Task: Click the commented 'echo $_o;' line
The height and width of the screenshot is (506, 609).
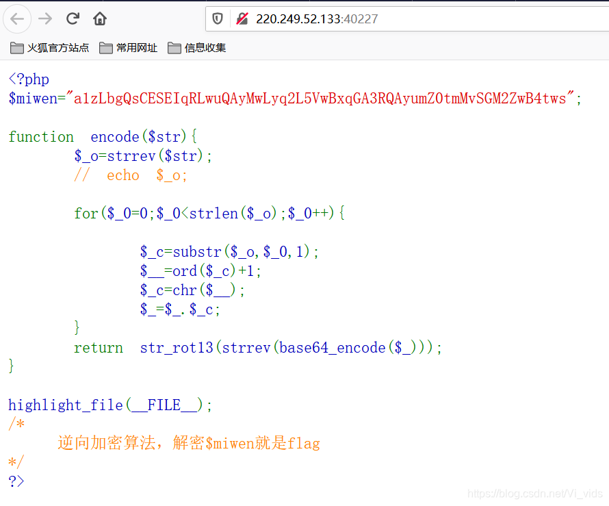Action: (x=131, y=175)
